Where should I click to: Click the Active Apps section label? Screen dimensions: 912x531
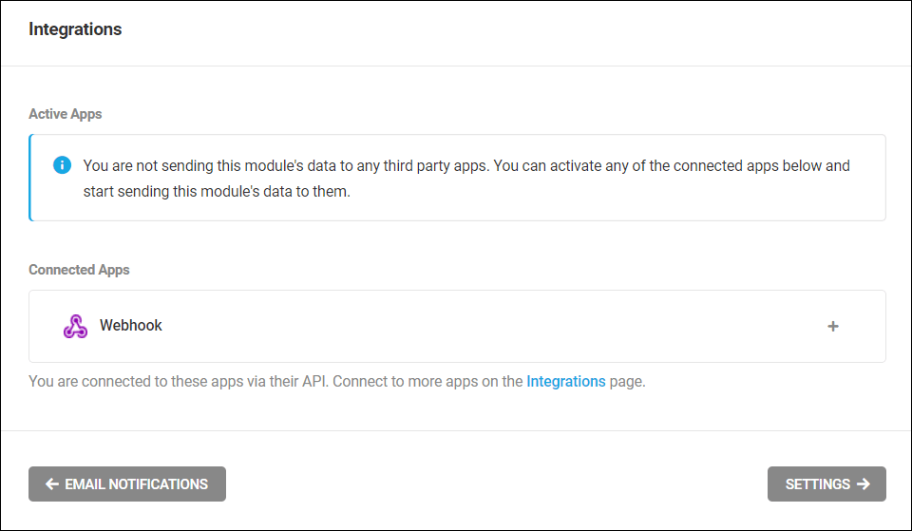tap(66, 114)
